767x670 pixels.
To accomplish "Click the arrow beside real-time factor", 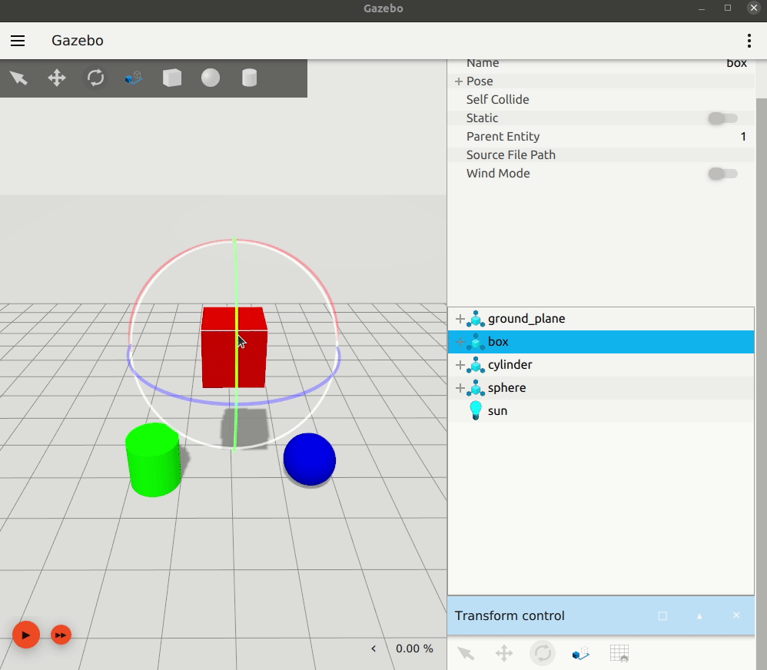I will click(x=374, y=648).
